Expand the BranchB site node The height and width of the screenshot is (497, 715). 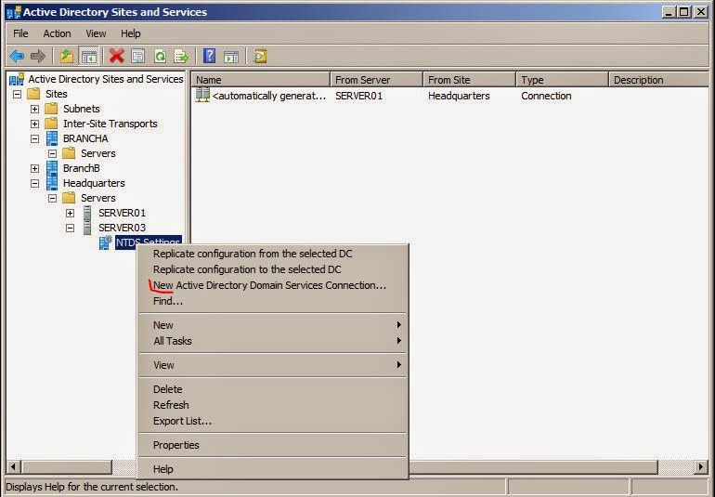click(x=34, y=168)
